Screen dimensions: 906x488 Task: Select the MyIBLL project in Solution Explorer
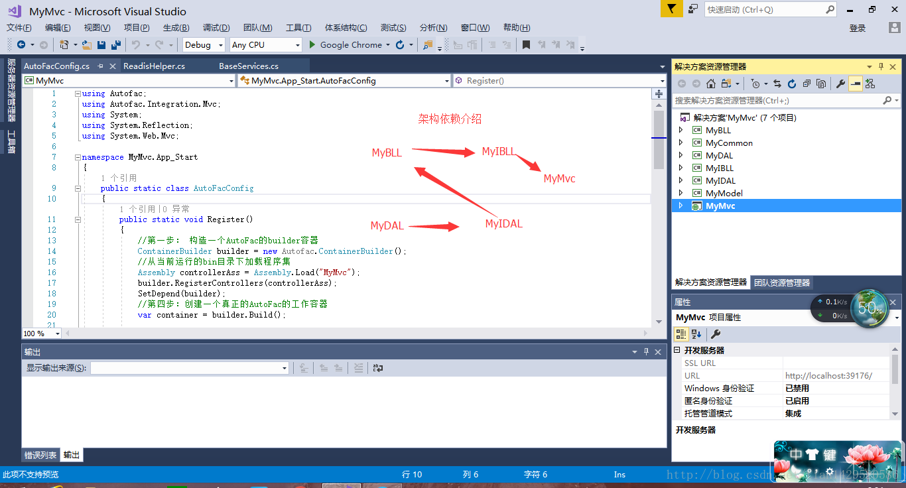pyautogui.click(x=719, y=168)
